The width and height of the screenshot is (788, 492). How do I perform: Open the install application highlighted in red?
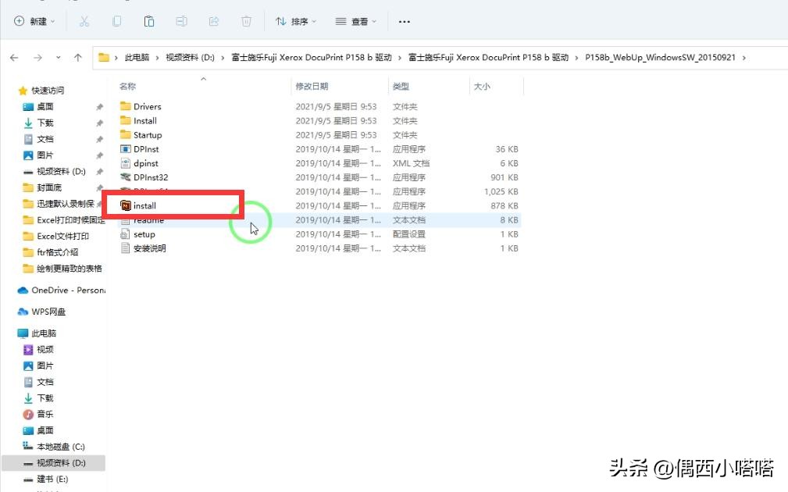click(144, 205)
